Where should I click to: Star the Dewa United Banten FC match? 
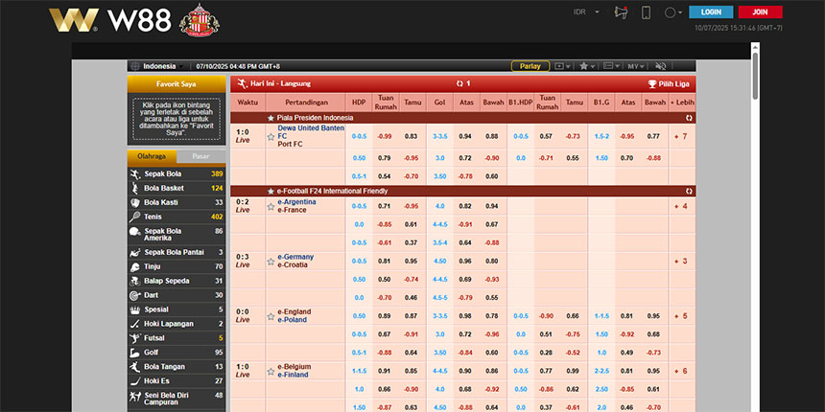[x=271, y=137]
